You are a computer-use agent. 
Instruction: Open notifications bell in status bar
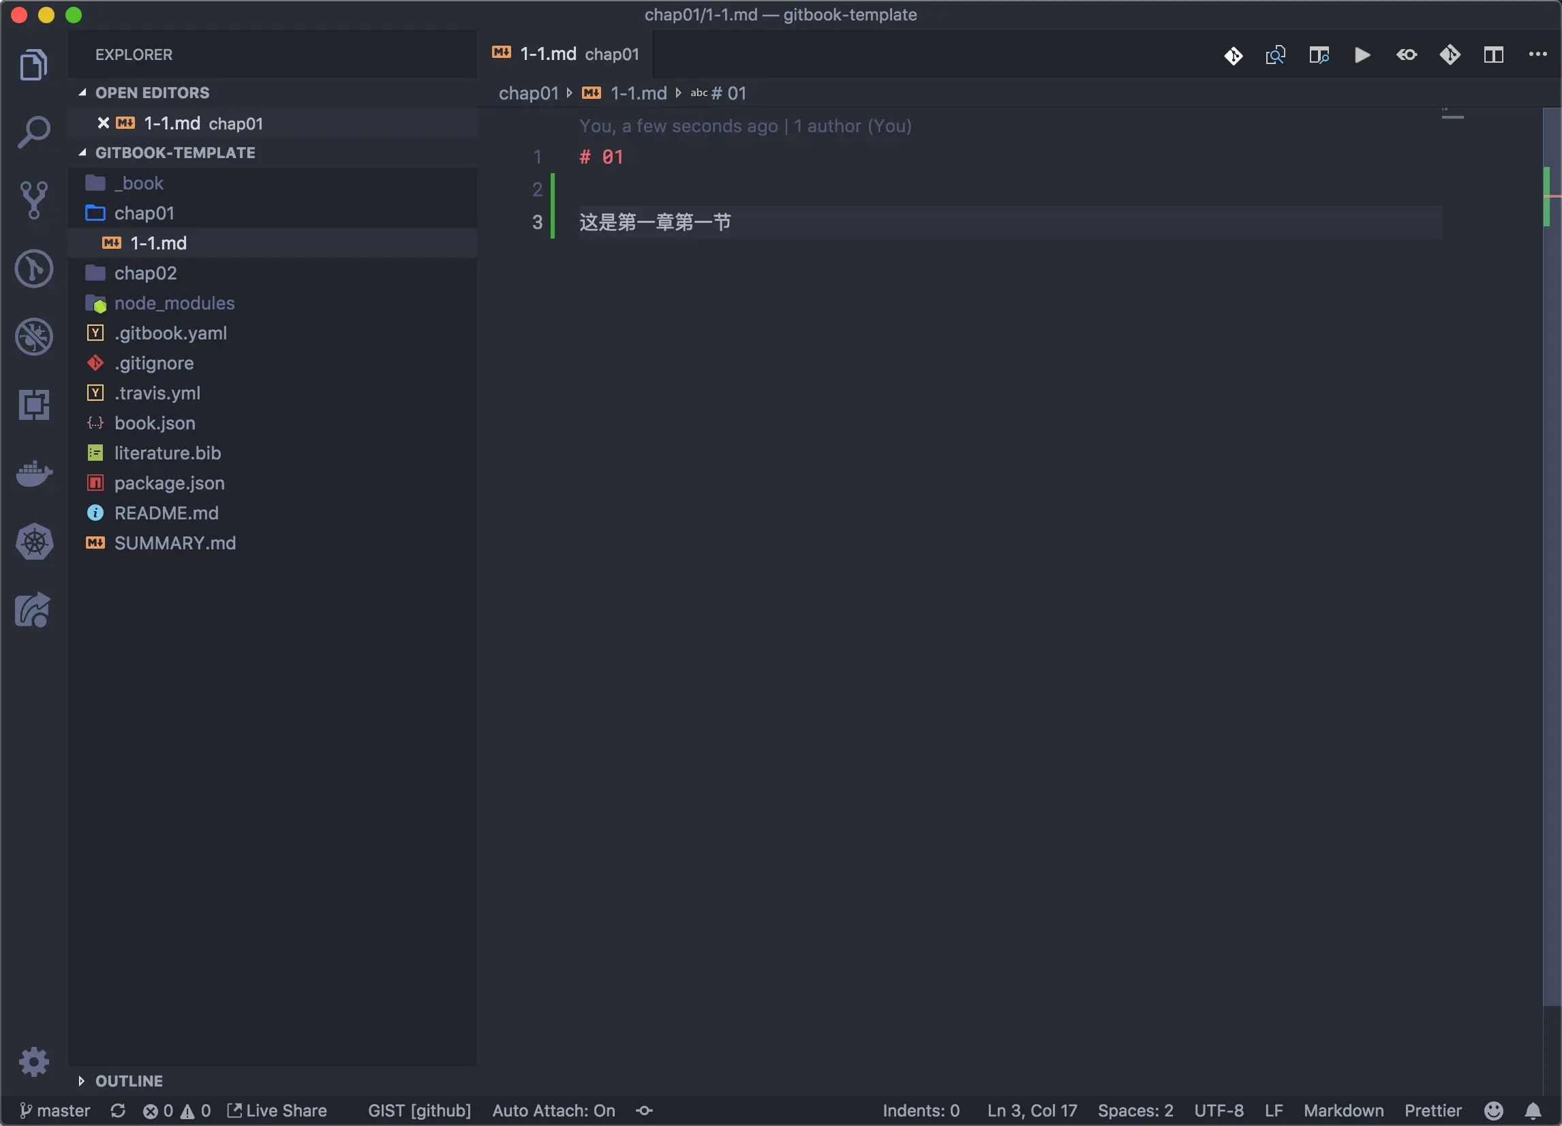1533,1110
